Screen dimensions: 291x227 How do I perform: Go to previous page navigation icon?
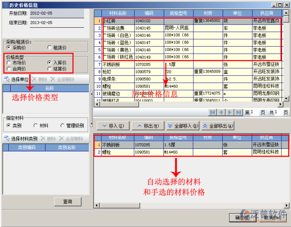pyautogui.click(x=221, y=113)
